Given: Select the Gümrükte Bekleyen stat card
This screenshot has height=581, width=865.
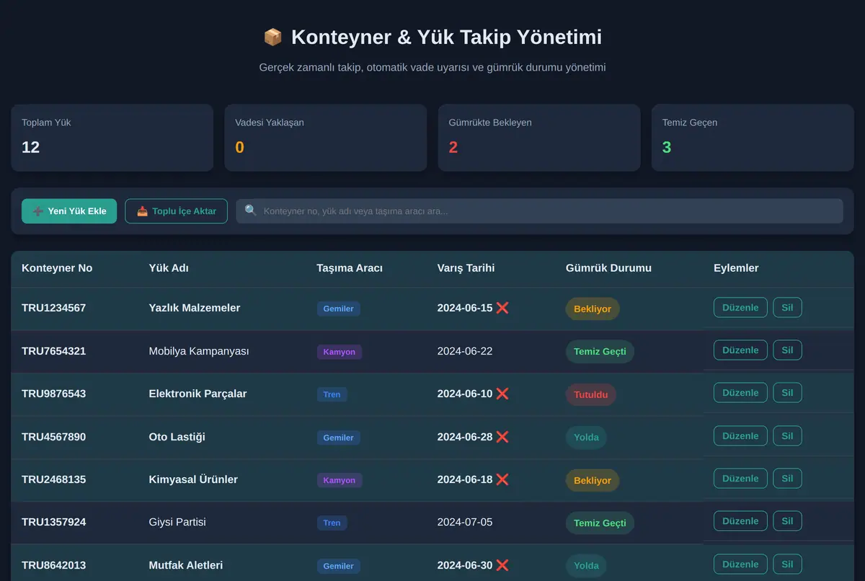Looking at the screenshot, I should (x=539, y=138).
